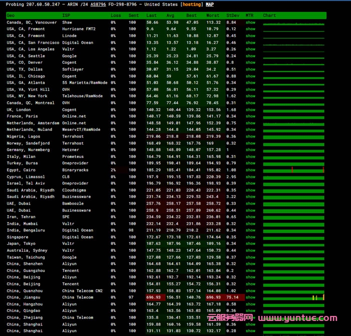Show MTR for Egypt, Cairo Binaryracks

[x=250, y=170]
